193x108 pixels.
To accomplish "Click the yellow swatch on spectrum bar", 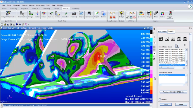I will (x=152, y=80).
